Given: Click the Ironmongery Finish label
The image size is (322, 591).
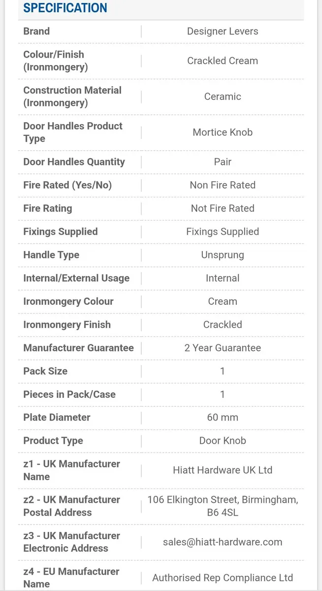Looking at the screenshot, I should point(67,325).
